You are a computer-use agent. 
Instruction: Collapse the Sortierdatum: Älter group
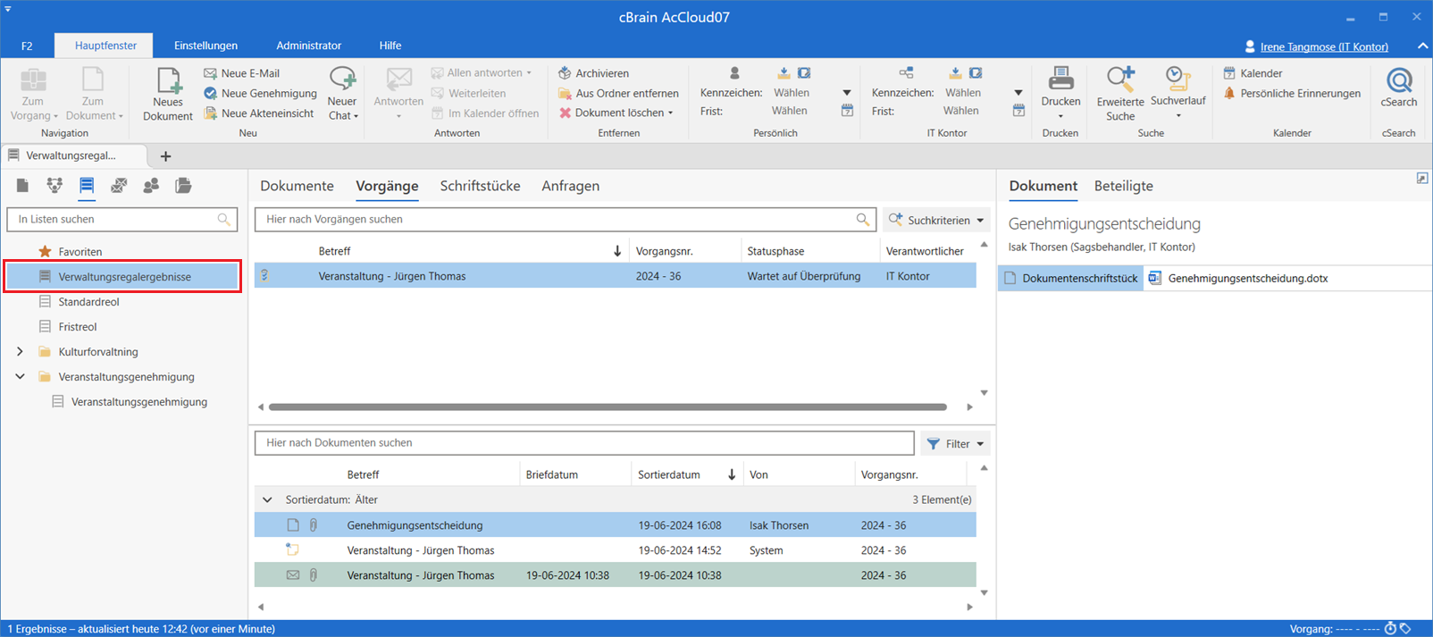click(267, 500)
